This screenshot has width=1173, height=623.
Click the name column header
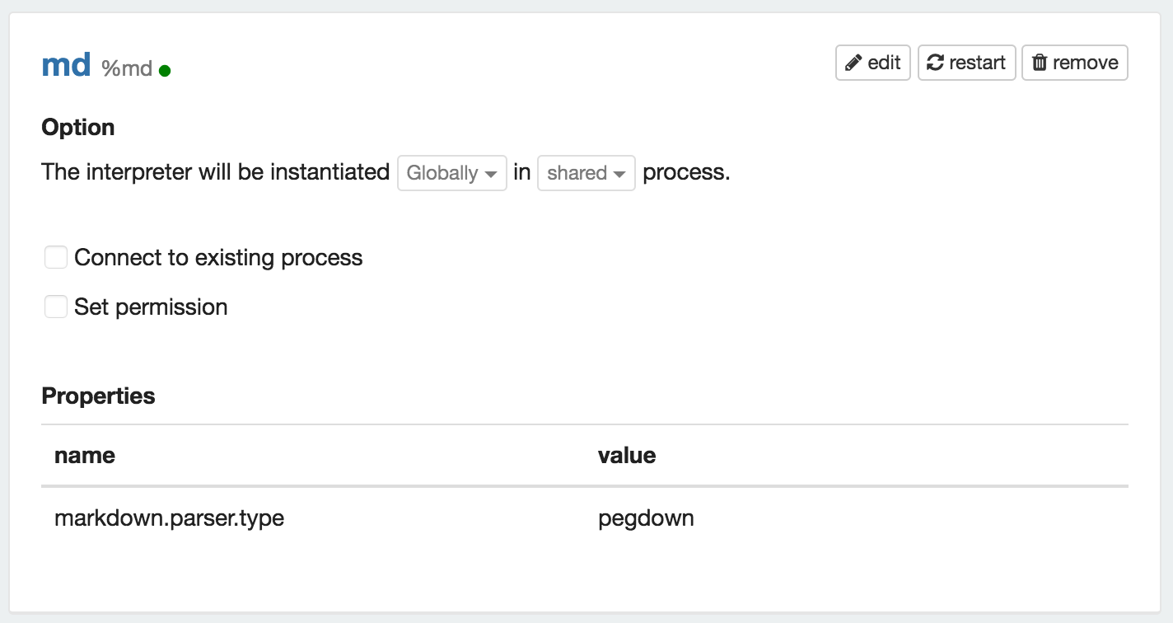click(85, 455)
